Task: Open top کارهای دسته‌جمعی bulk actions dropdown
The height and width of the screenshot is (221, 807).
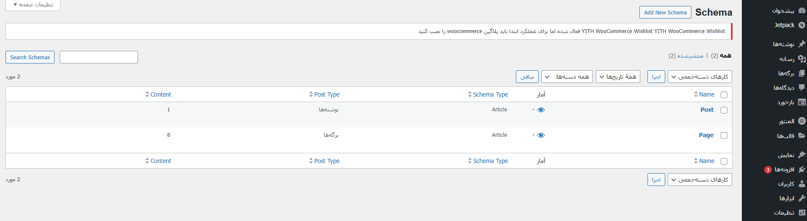Action: 700,77
